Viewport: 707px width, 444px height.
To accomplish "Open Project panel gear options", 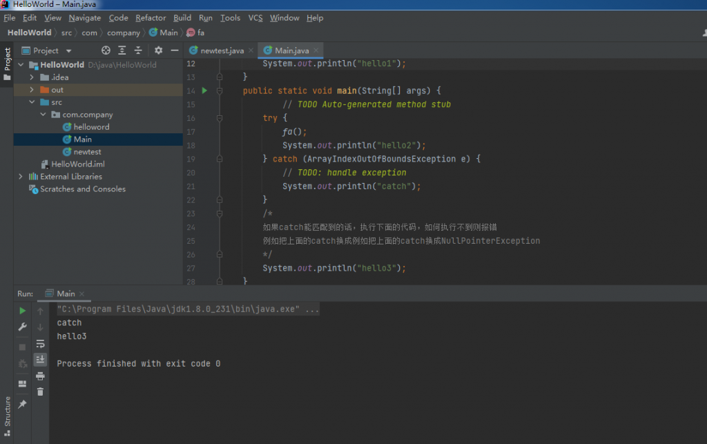I will [x=158, y=50].
